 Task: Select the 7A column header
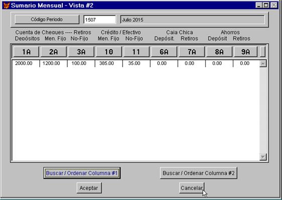192,52
